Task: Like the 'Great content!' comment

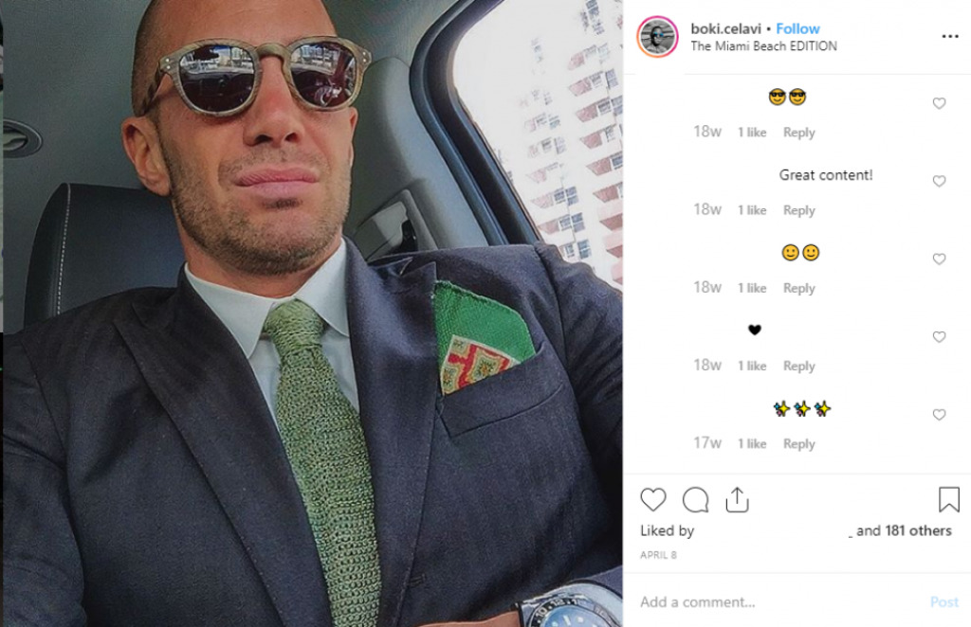Action: tap(939, 181)
